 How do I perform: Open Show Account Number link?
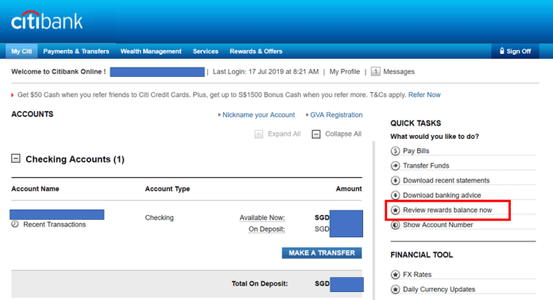pos(438,225)
